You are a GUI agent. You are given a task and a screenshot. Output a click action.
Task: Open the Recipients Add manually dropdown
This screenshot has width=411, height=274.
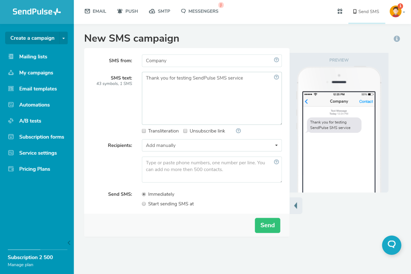(212, 145)
